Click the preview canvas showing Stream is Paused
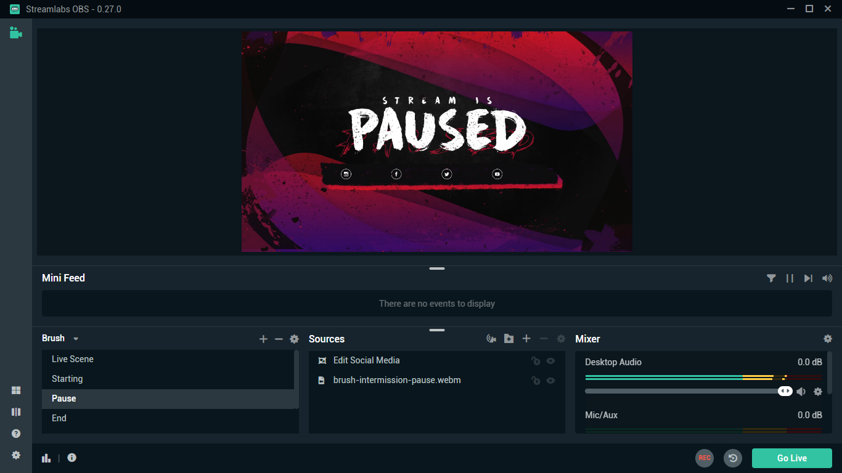The image size is (842, 473). (x=437, y=142)
